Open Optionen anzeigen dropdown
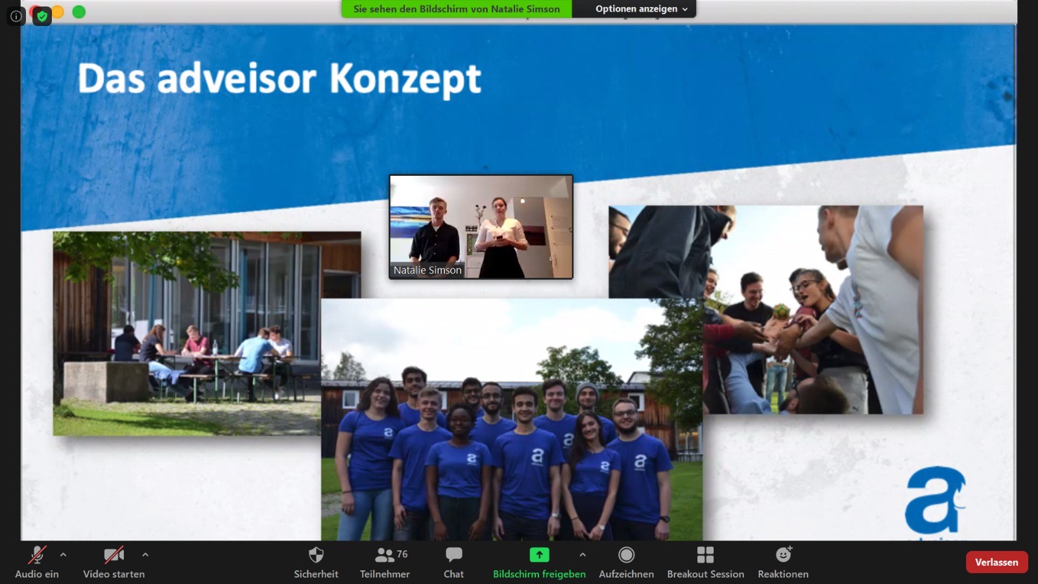Viewport: 1038px width, 584px height. click(641, 9)
